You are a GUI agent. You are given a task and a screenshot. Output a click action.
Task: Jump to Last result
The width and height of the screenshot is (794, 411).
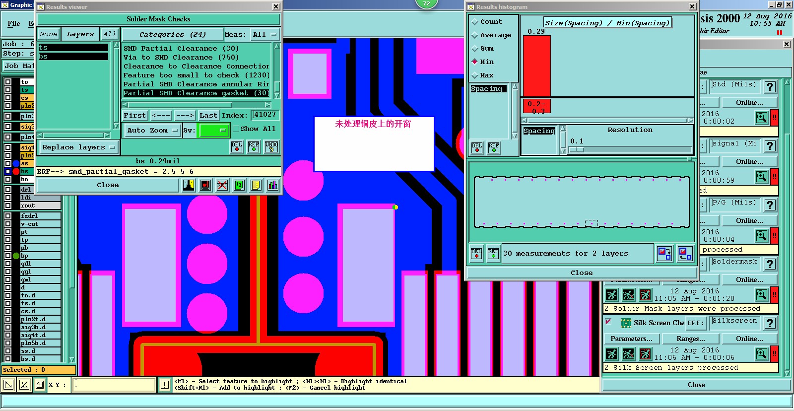(x=208, y=115)
